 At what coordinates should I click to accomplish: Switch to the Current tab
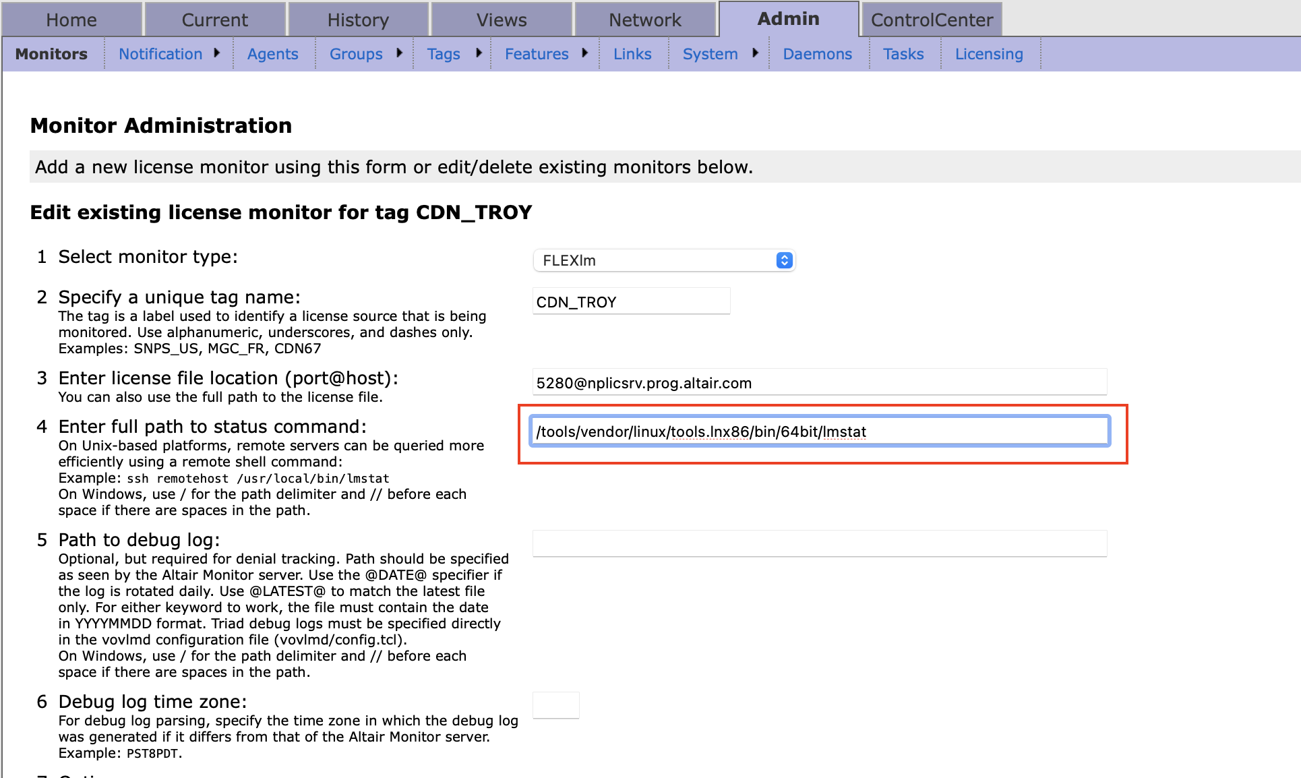pyautogui.click(x=214, y=19)
